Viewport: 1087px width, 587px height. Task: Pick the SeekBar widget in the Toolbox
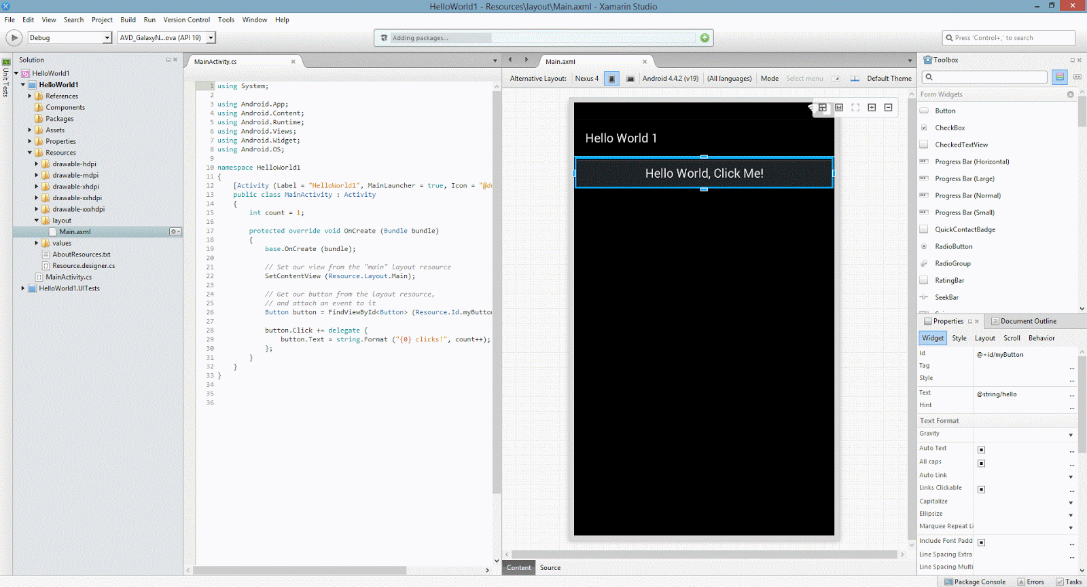click(946, 297)
